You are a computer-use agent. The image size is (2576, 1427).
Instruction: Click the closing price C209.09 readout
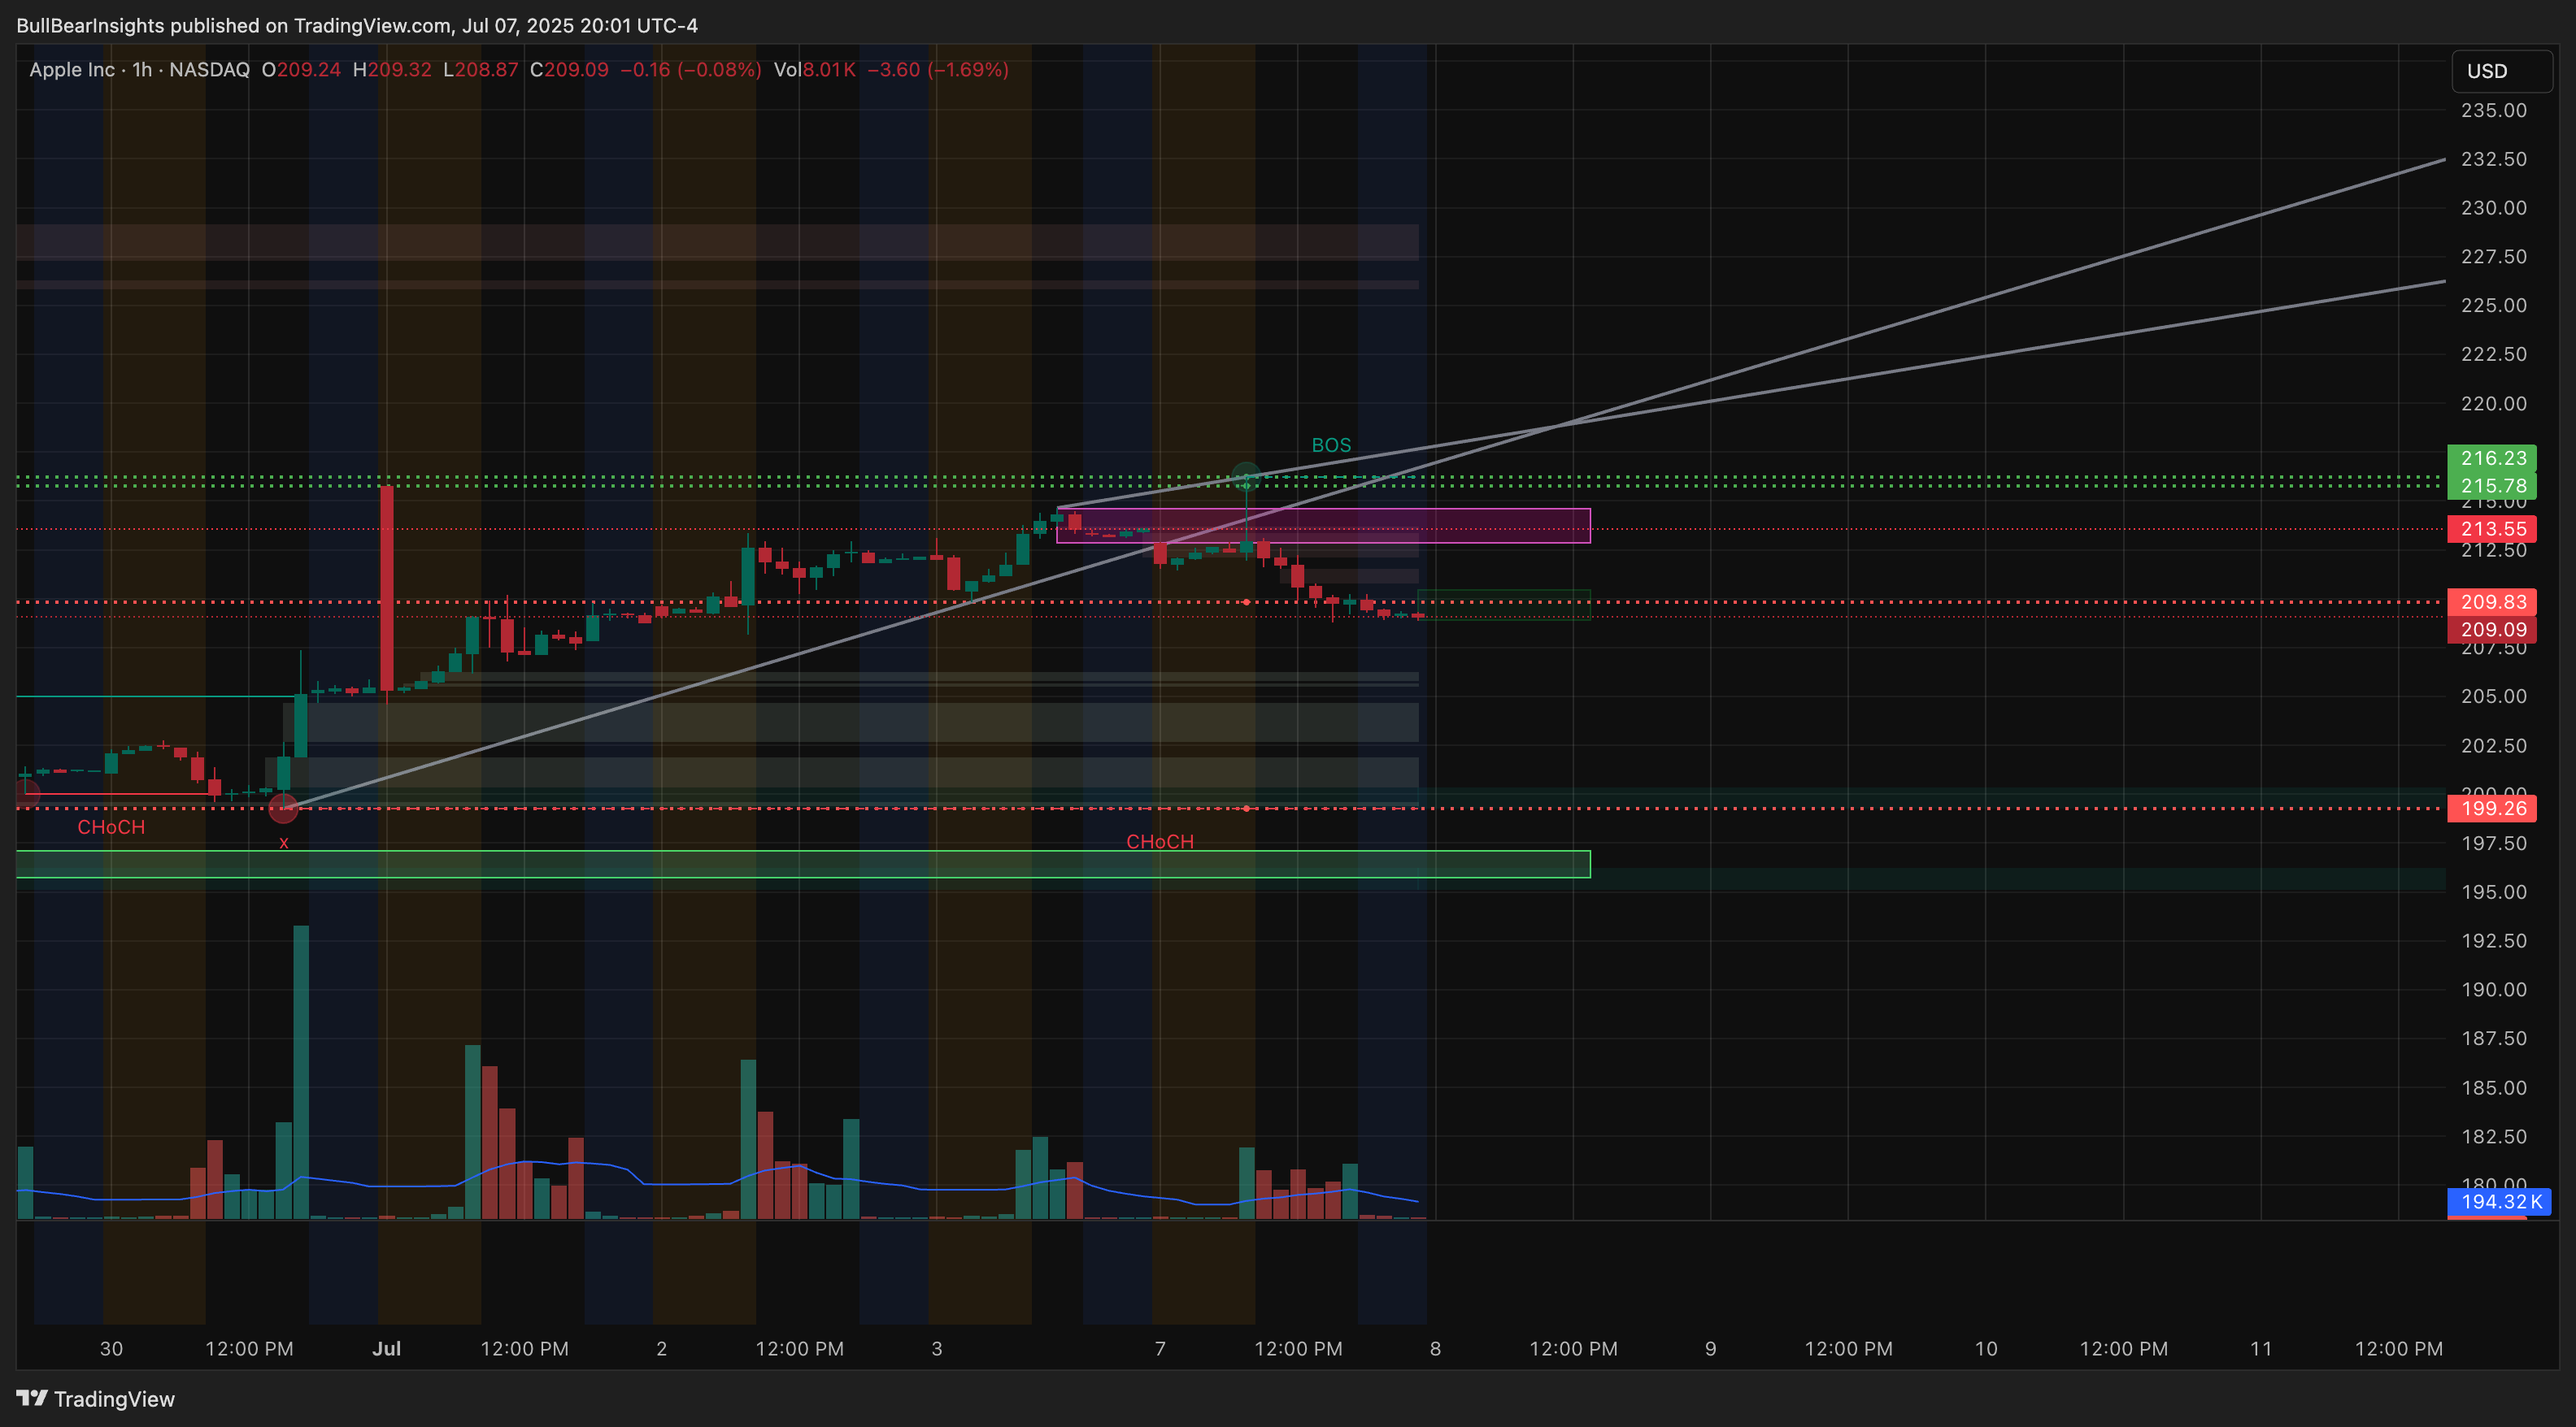tap(569, 69)
